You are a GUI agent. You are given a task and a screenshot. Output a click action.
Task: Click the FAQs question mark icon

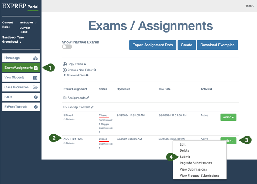36,97
